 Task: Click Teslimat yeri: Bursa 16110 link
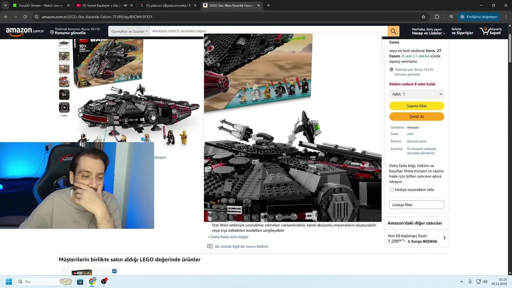[x=415, y=72]
